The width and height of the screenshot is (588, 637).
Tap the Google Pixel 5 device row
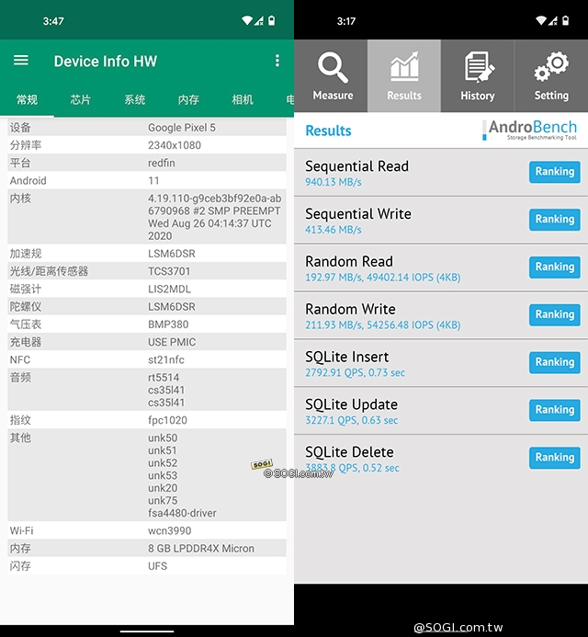click(x=147, y=127)
